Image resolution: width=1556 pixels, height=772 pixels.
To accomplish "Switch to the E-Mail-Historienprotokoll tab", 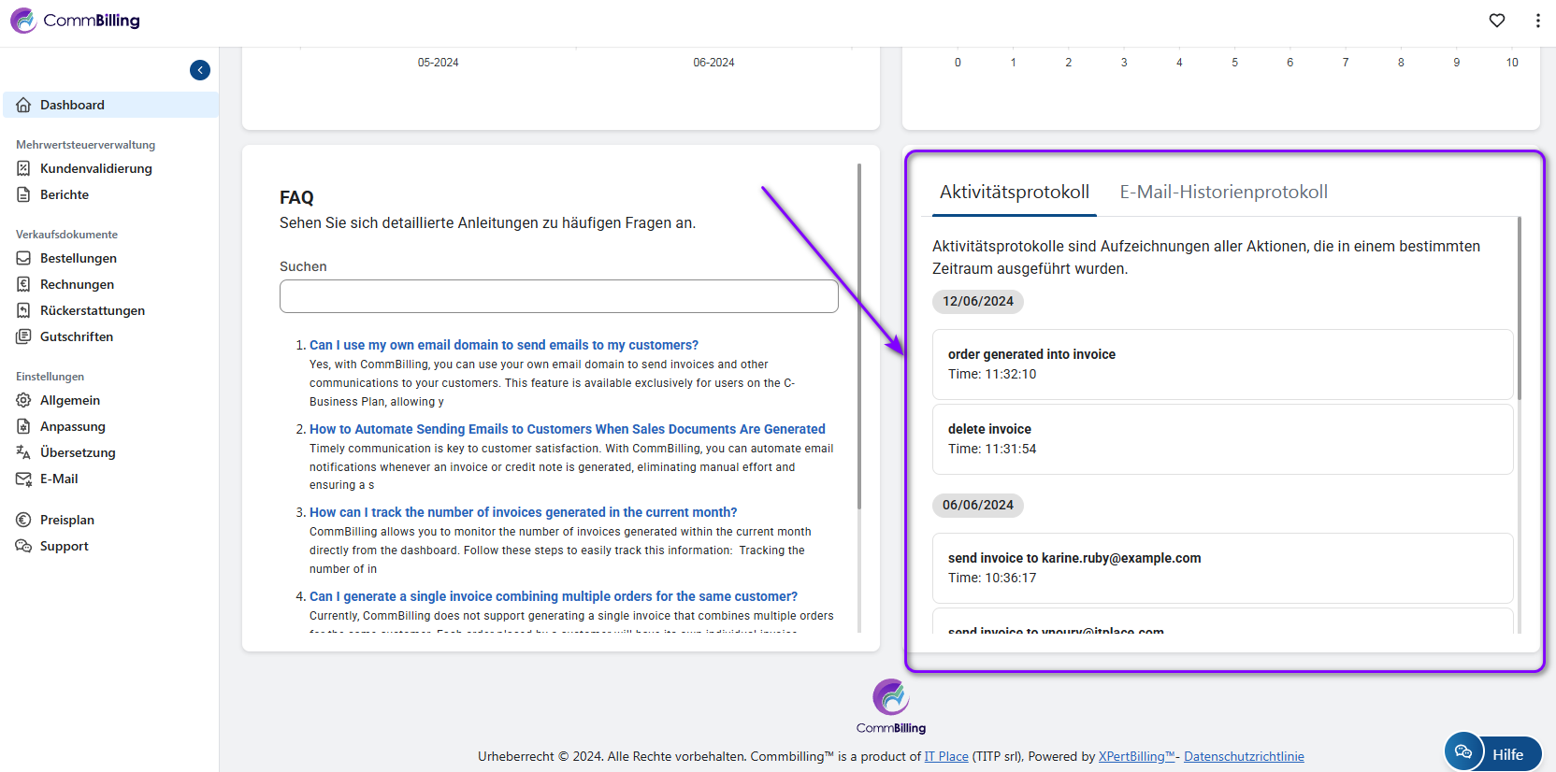I will click(x=1223, y=192).
